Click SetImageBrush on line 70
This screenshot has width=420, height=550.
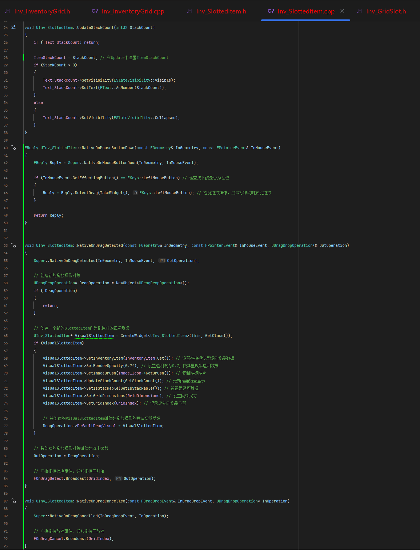[x=101, y=373]
